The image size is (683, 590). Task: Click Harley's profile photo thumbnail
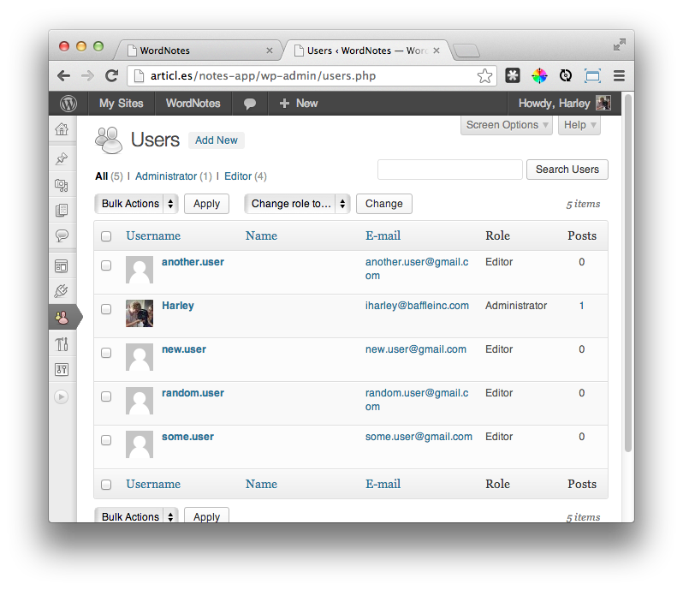(x=140, y=313)
